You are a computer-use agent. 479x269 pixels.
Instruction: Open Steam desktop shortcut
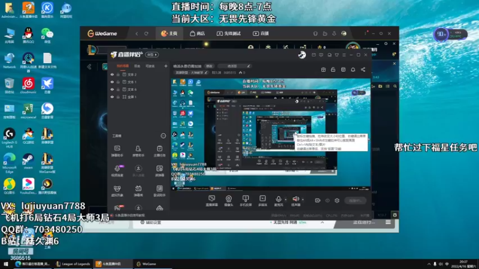tap(28, 161)
